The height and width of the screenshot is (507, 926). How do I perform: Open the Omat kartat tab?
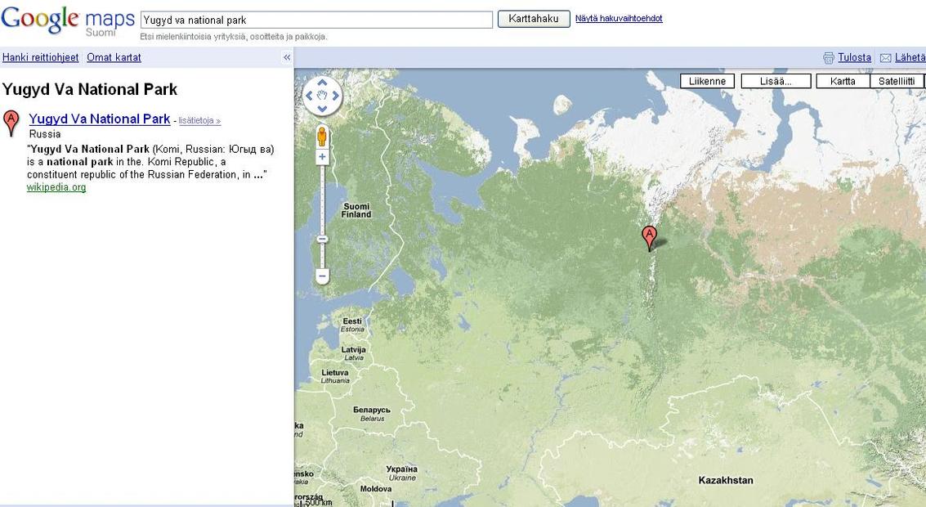click(114, 57)
